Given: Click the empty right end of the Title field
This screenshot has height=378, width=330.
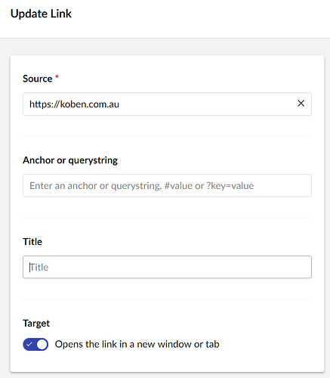Looking at the screenshot, I should [x=251, y=267].
